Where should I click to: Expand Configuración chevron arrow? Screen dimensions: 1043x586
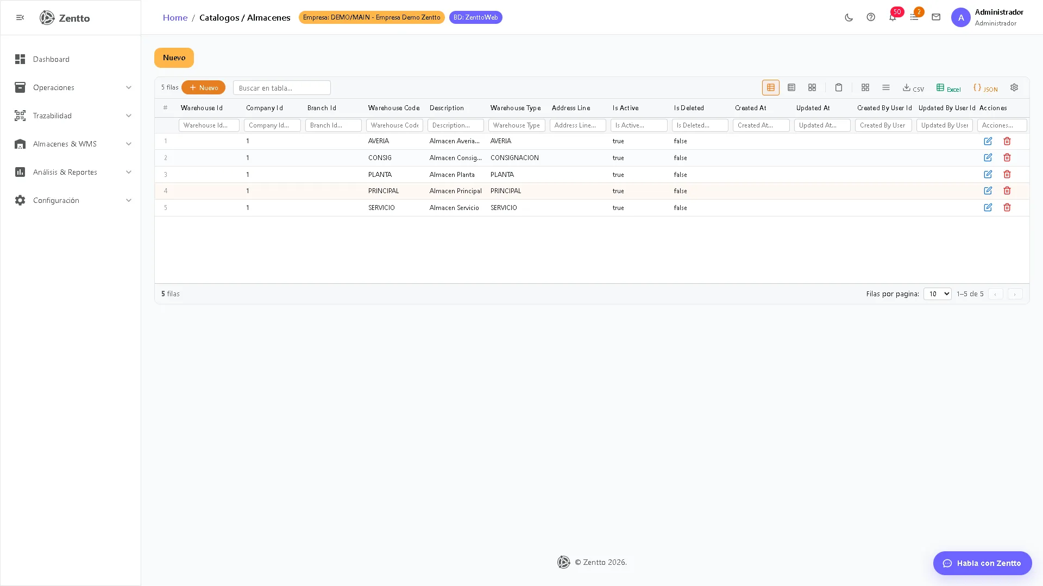pos(129,200)
